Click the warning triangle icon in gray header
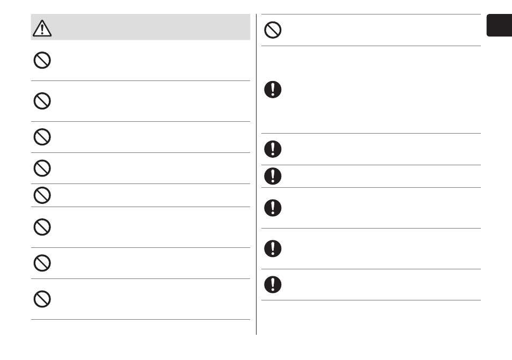 pos(42,28)
